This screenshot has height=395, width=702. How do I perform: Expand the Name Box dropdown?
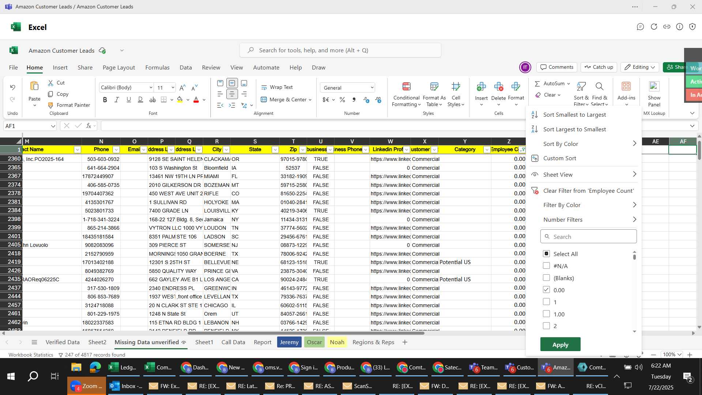(x=53, y=126)
